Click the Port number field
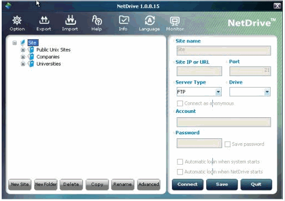Image resolution: width=285 pixels, height=201 pixels. point(250,71)
